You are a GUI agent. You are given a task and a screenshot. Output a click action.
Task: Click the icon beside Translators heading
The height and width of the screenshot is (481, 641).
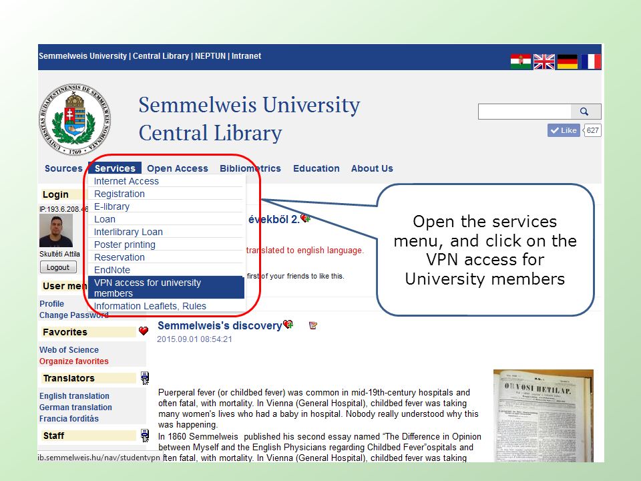coord(145,378)
